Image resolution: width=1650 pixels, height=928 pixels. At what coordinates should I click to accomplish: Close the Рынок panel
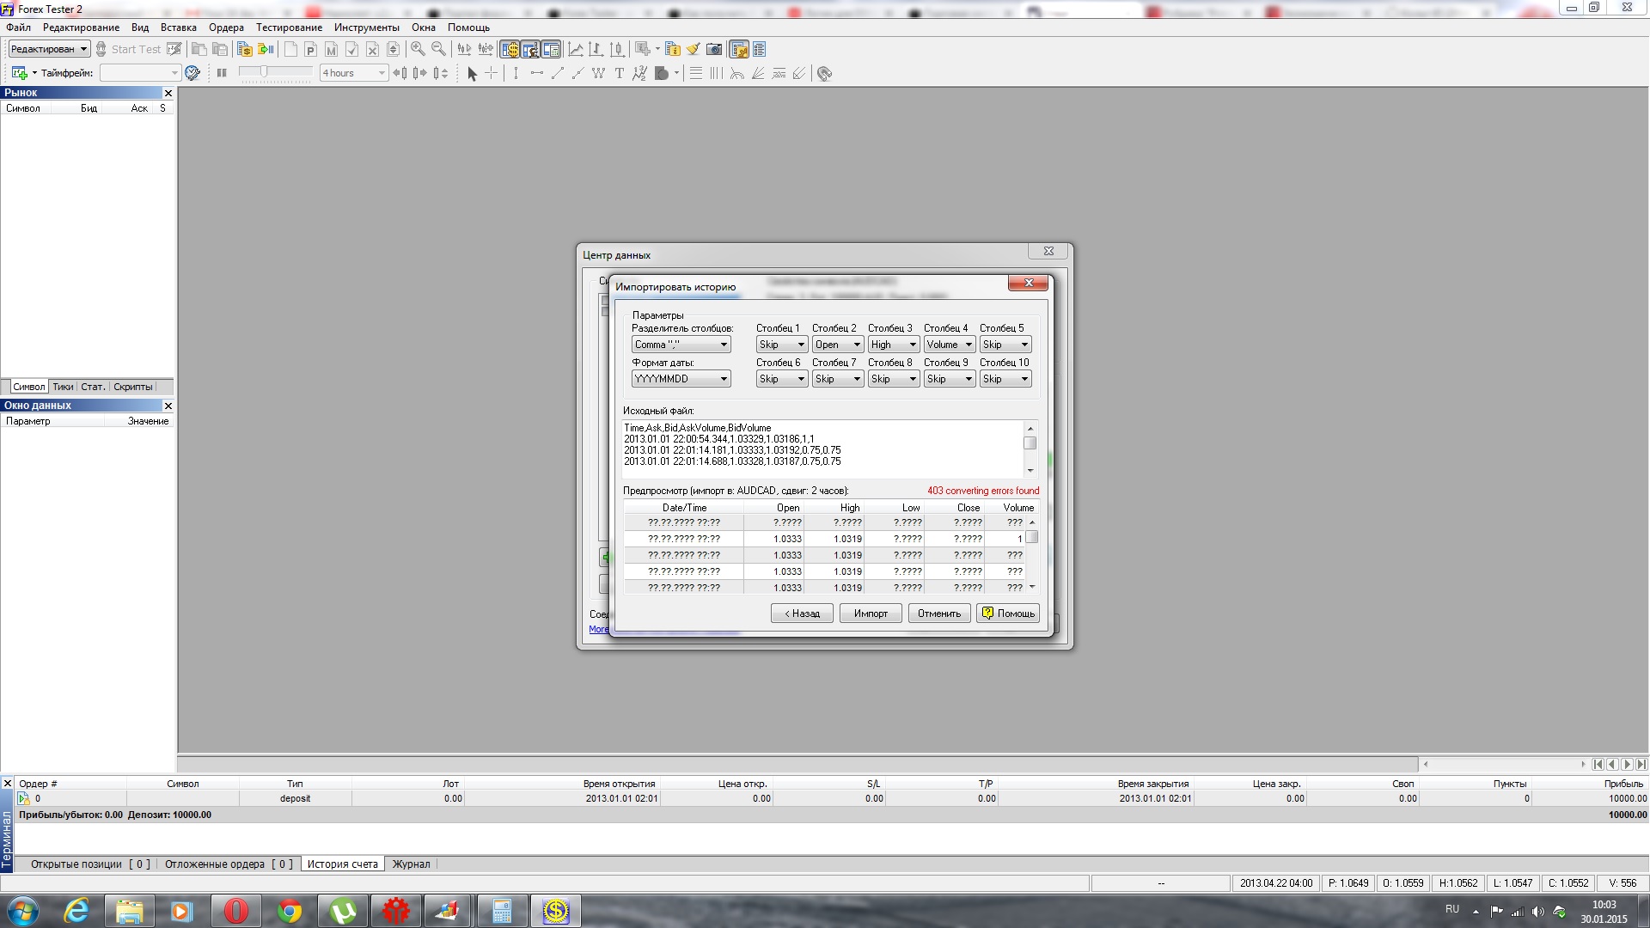tap(168, 93)
